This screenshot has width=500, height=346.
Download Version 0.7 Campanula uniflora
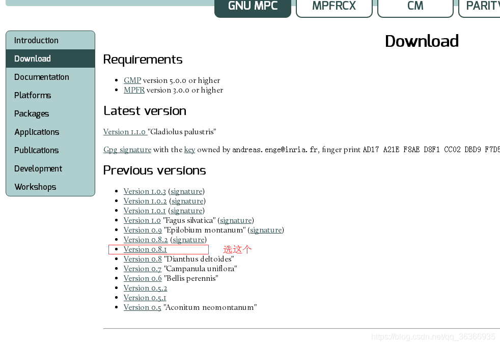coord(143,268)
